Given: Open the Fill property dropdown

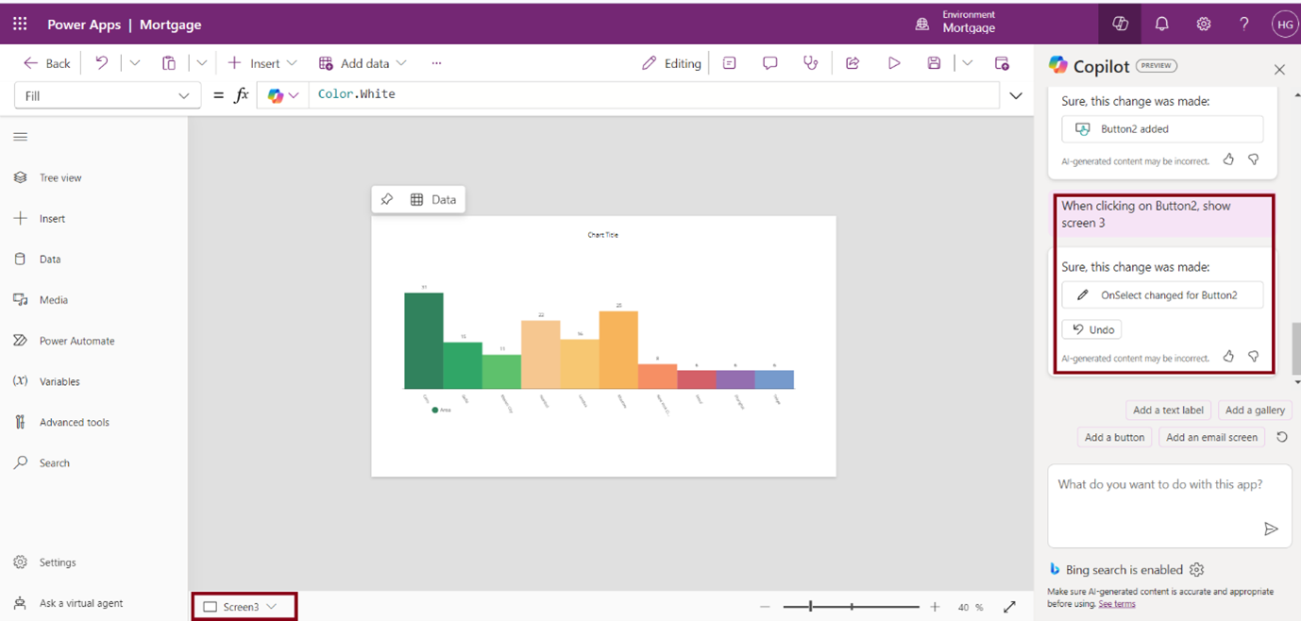Looking at the screenshot, I should pos(107,95).
